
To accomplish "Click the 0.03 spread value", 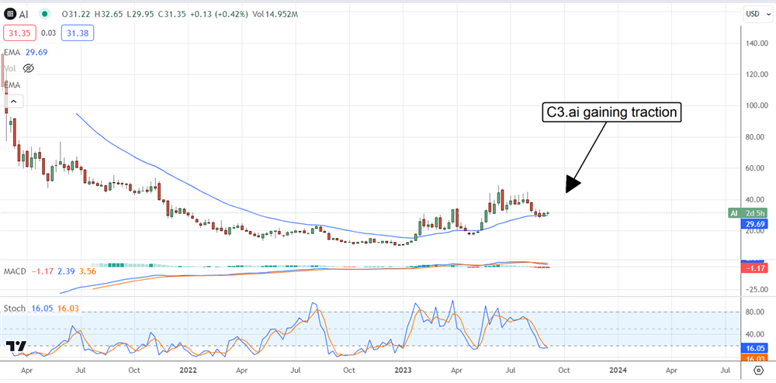I will point(48,33).
